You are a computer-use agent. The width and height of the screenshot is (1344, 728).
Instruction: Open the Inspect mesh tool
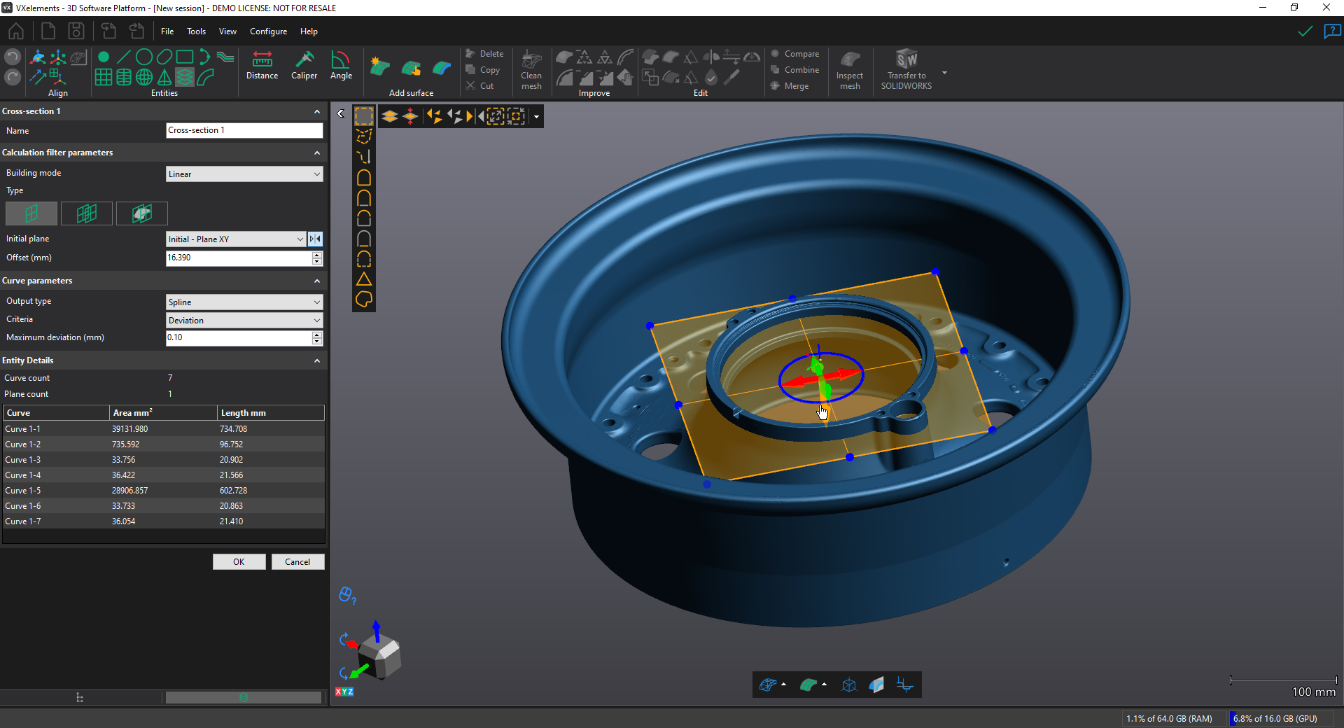[x=850, y=69]
